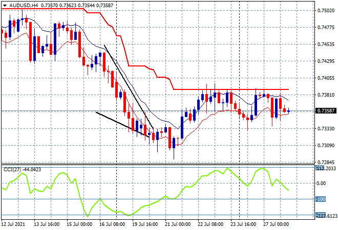
Task: Click the 0.74775 price axis label
Action: [326, 27]
